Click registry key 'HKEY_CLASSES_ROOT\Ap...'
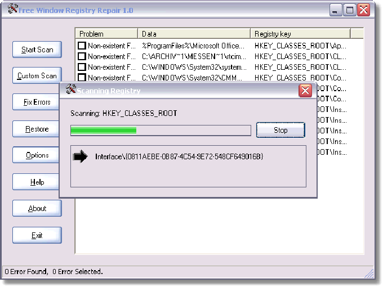The image size is (383, 287). tap(300, 46)
